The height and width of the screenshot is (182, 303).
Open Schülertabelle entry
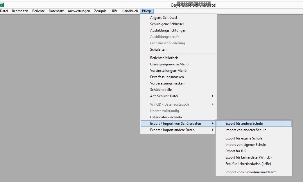[178, 89]
